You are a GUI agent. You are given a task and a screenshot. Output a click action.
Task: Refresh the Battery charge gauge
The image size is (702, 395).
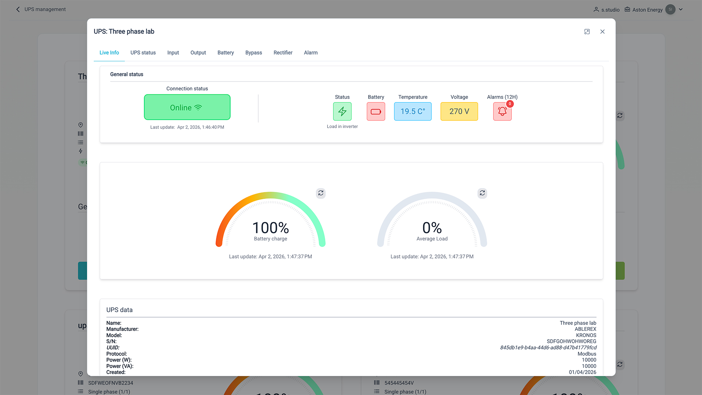point(321,193)
